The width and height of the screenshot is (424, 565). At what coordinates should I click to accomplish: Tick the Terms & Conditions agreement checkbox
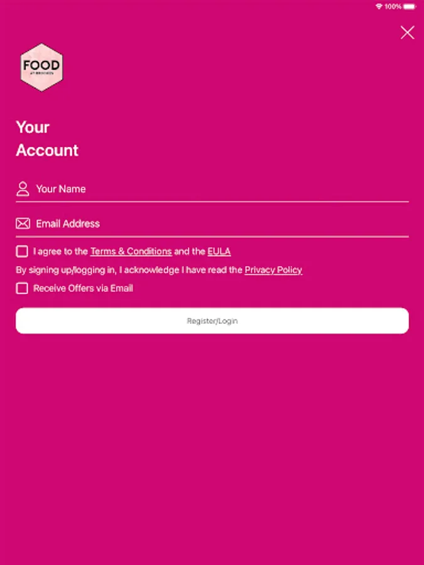click(x=22, y=251)
